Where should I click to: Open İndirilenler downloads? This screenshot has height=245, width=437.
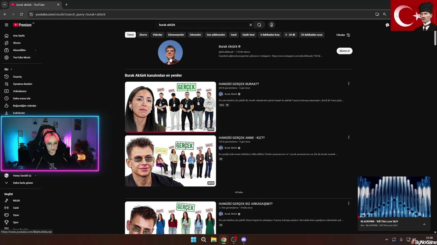(x=19, y=113)
